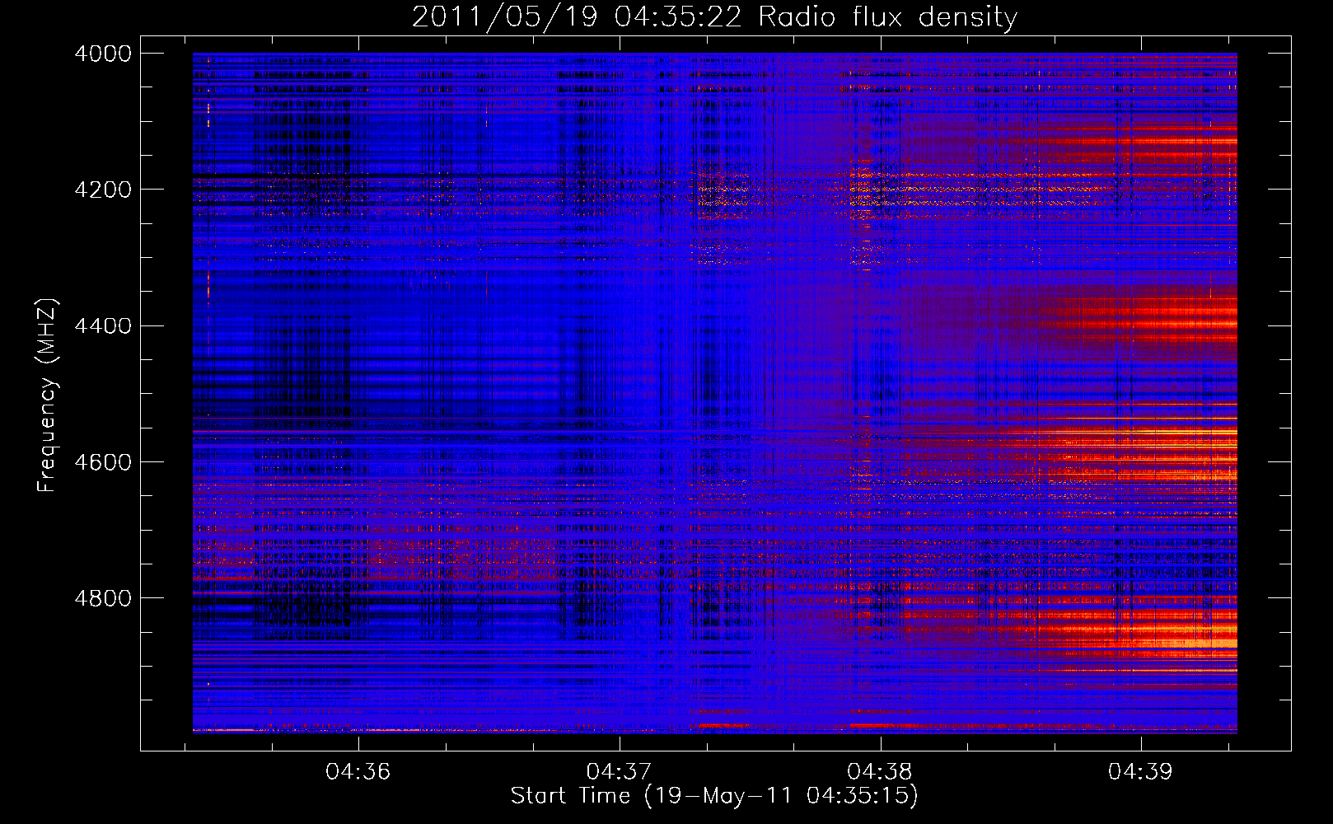Click the 04:36 time tick label
This screenshot has height=824, width=1333.
click(x=358, y=772)
